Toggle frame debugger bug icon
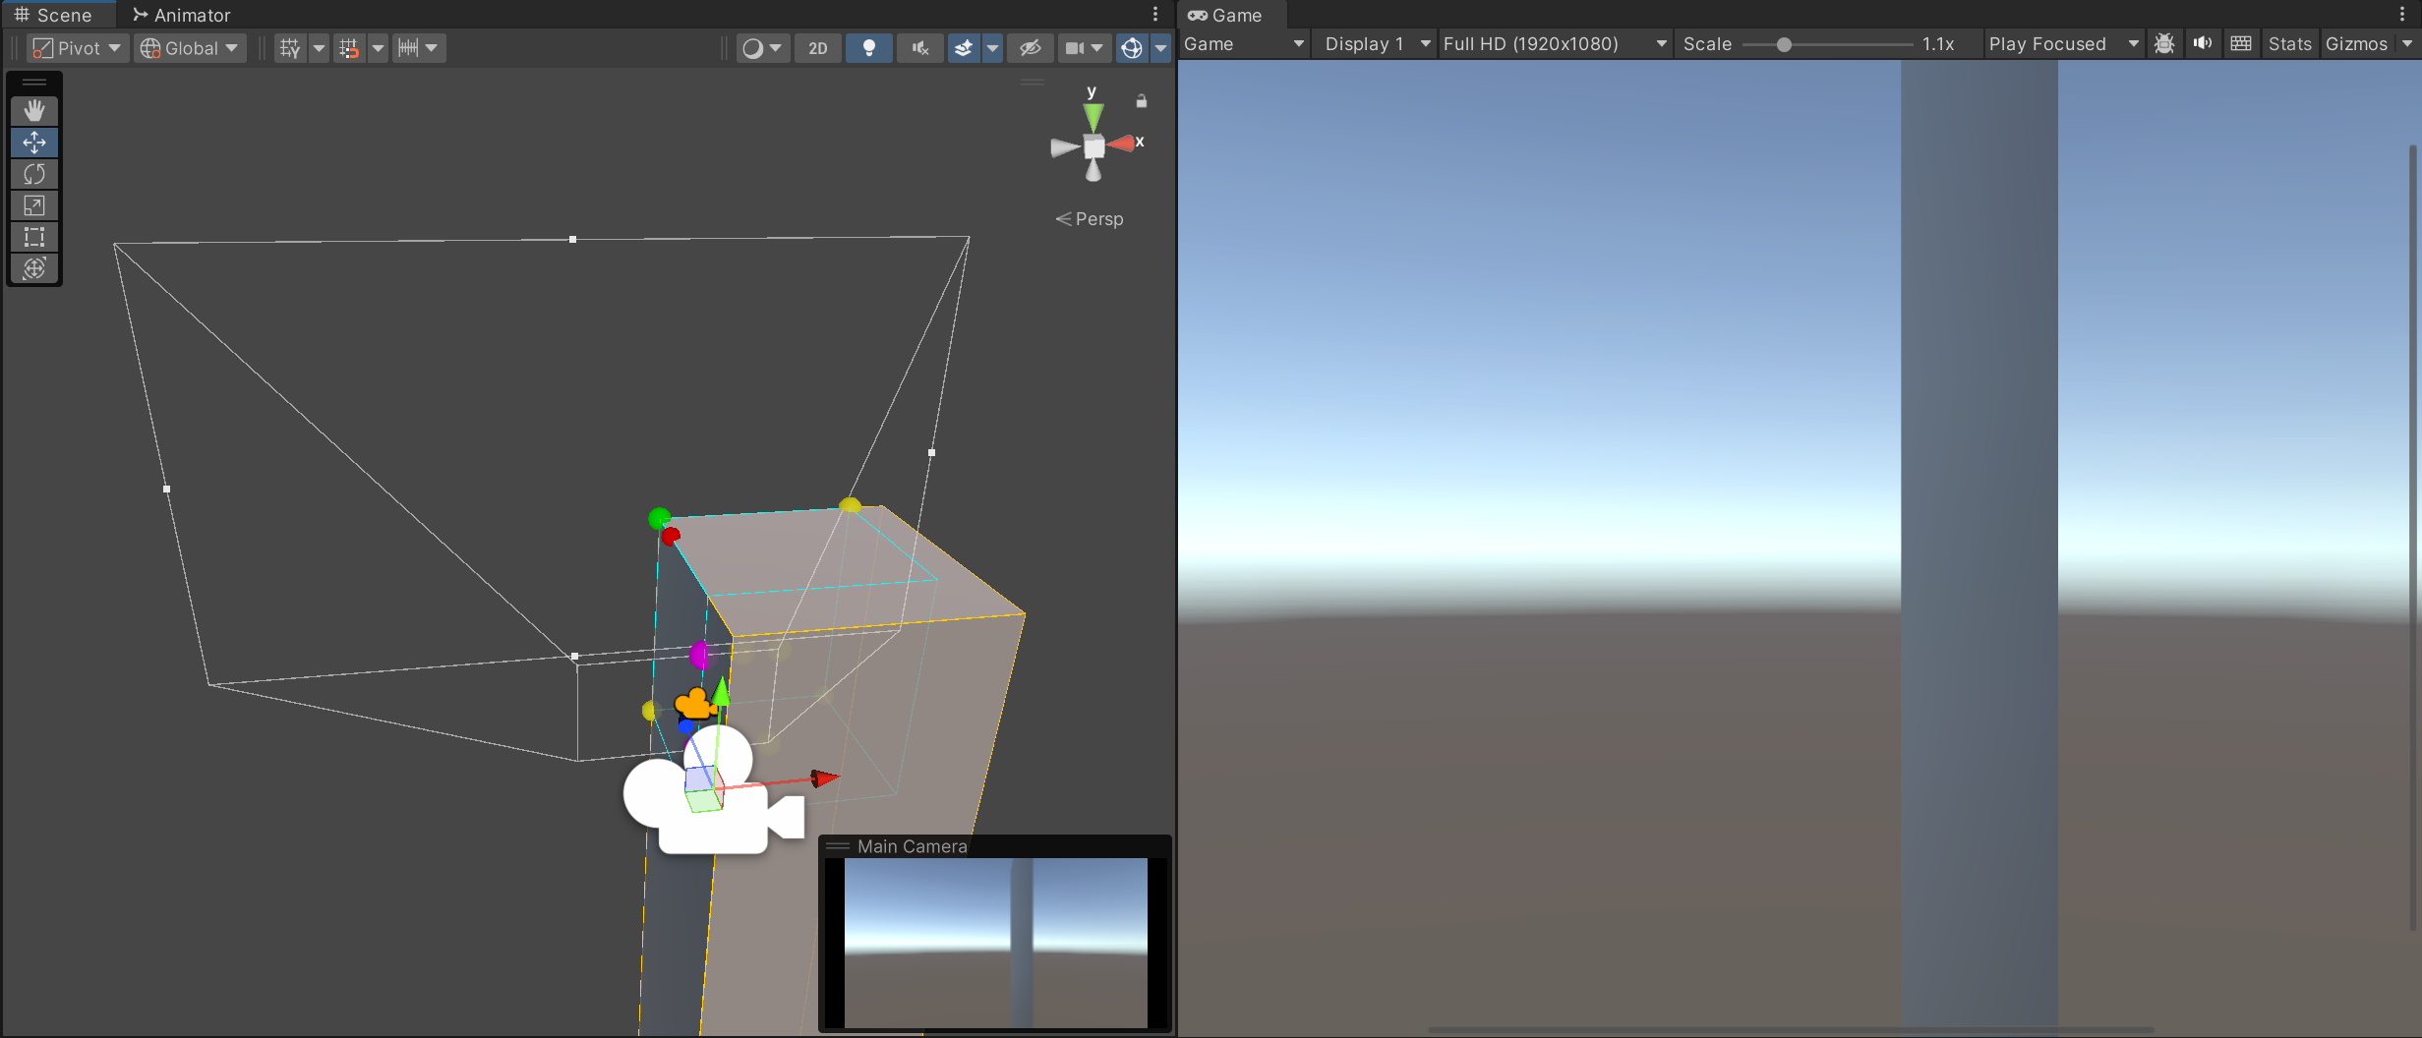Viewport: 2422px width, 1038px height. point(2164,44)
